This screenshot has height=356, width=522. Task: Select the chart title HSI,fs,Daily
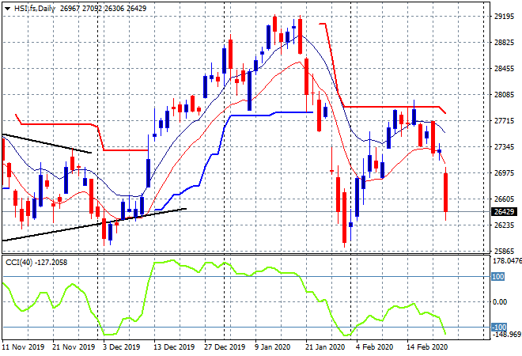coord(35,9)
